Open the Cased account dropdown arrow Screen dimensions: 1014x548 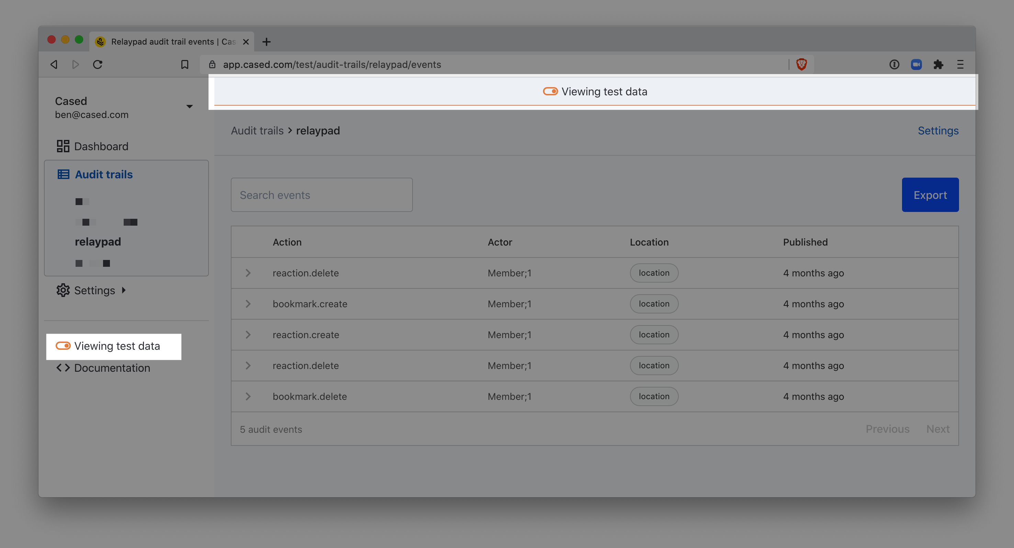[189, 107]
